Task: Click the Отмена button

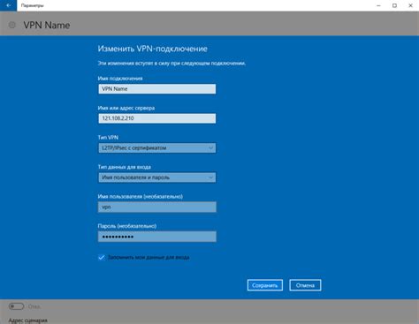Action: point(305,285)
